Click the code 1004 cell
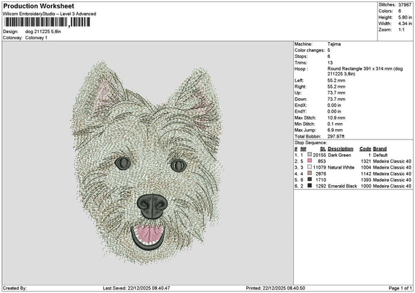The image size is (415, 293). click(366, 167)
